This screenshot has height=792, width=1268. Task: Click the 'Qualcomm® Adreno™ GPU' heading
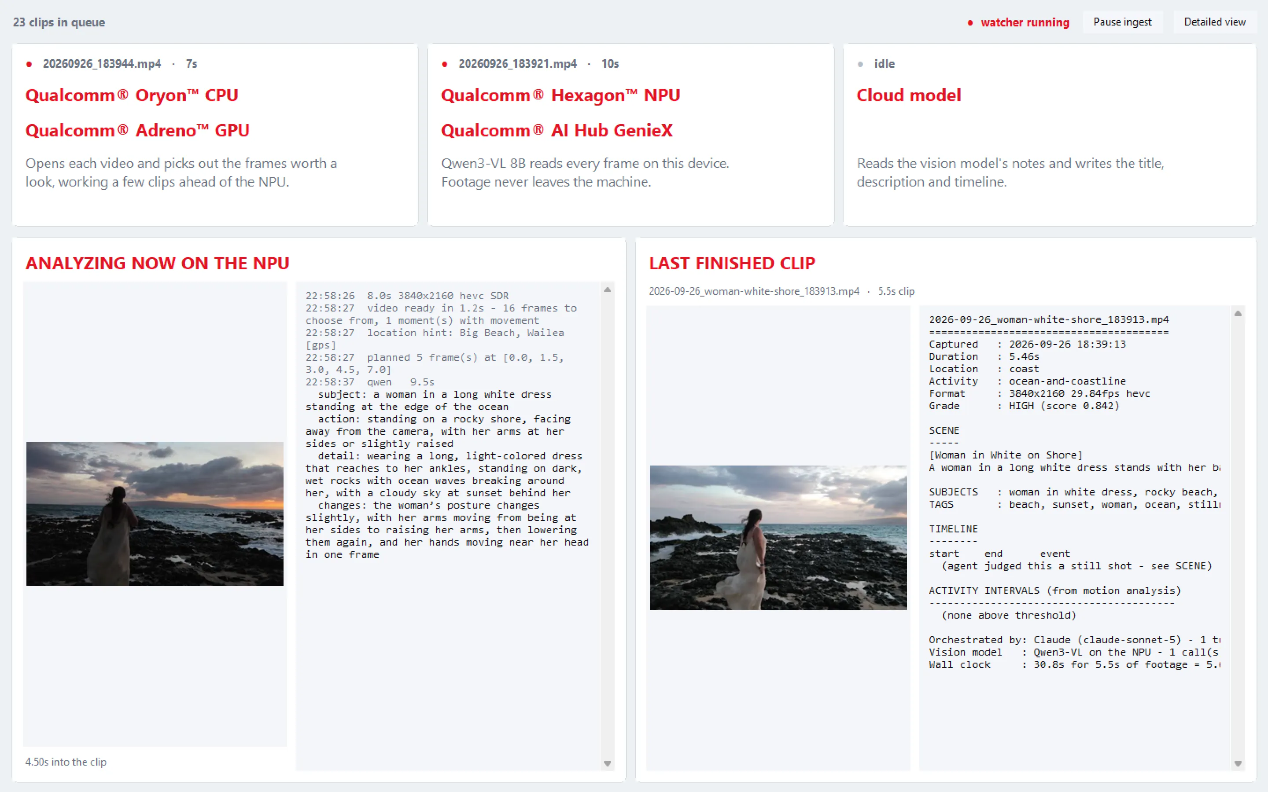click(x=137, y=130)
